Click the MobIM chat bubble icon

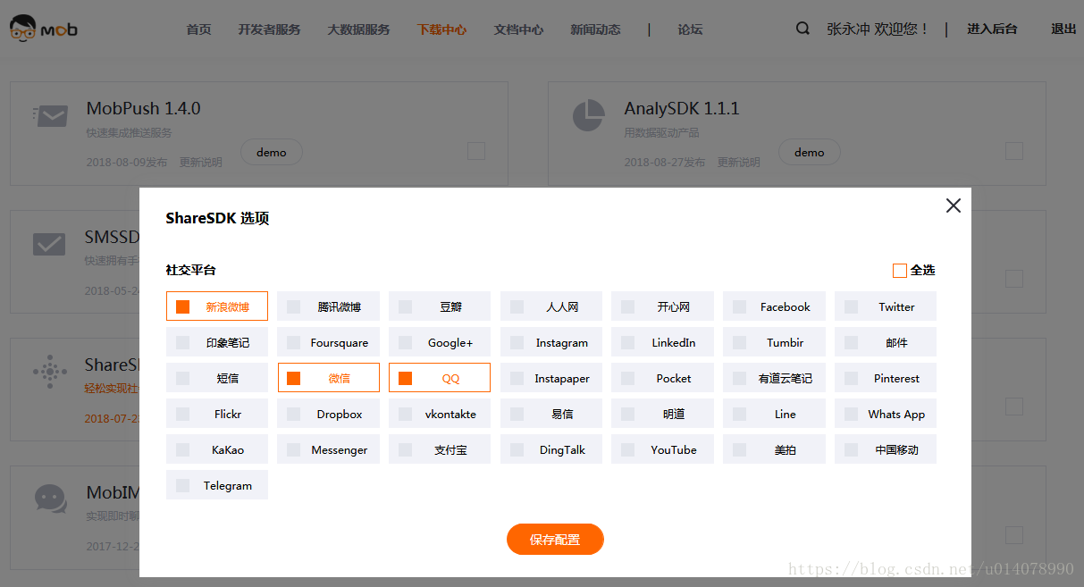[50, 499]
